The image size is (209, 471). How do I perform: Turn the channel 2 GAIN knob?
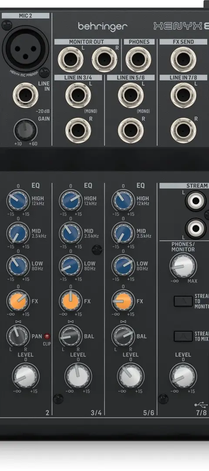coord(26,130)
